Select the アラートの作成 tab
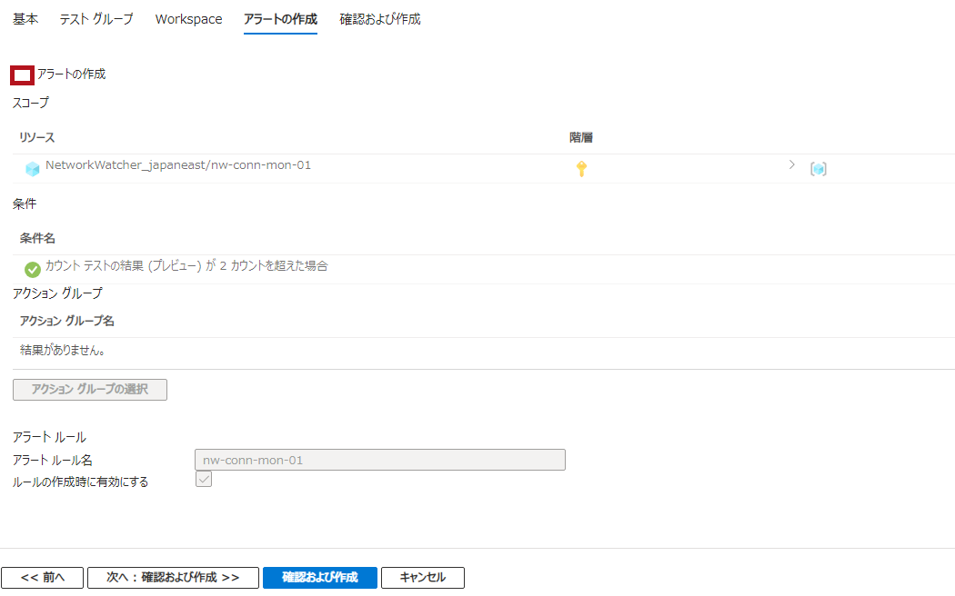Screen dimensions: 955x596 click(x=280, y=19)
